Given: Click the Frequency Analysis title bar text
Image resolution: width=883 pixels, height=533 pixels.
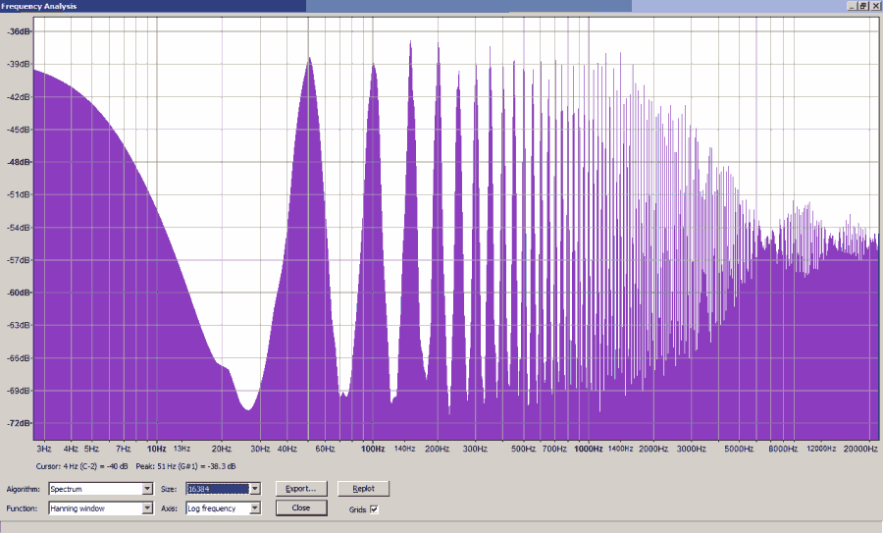Looking at the screenshot, I should point(39,6).
